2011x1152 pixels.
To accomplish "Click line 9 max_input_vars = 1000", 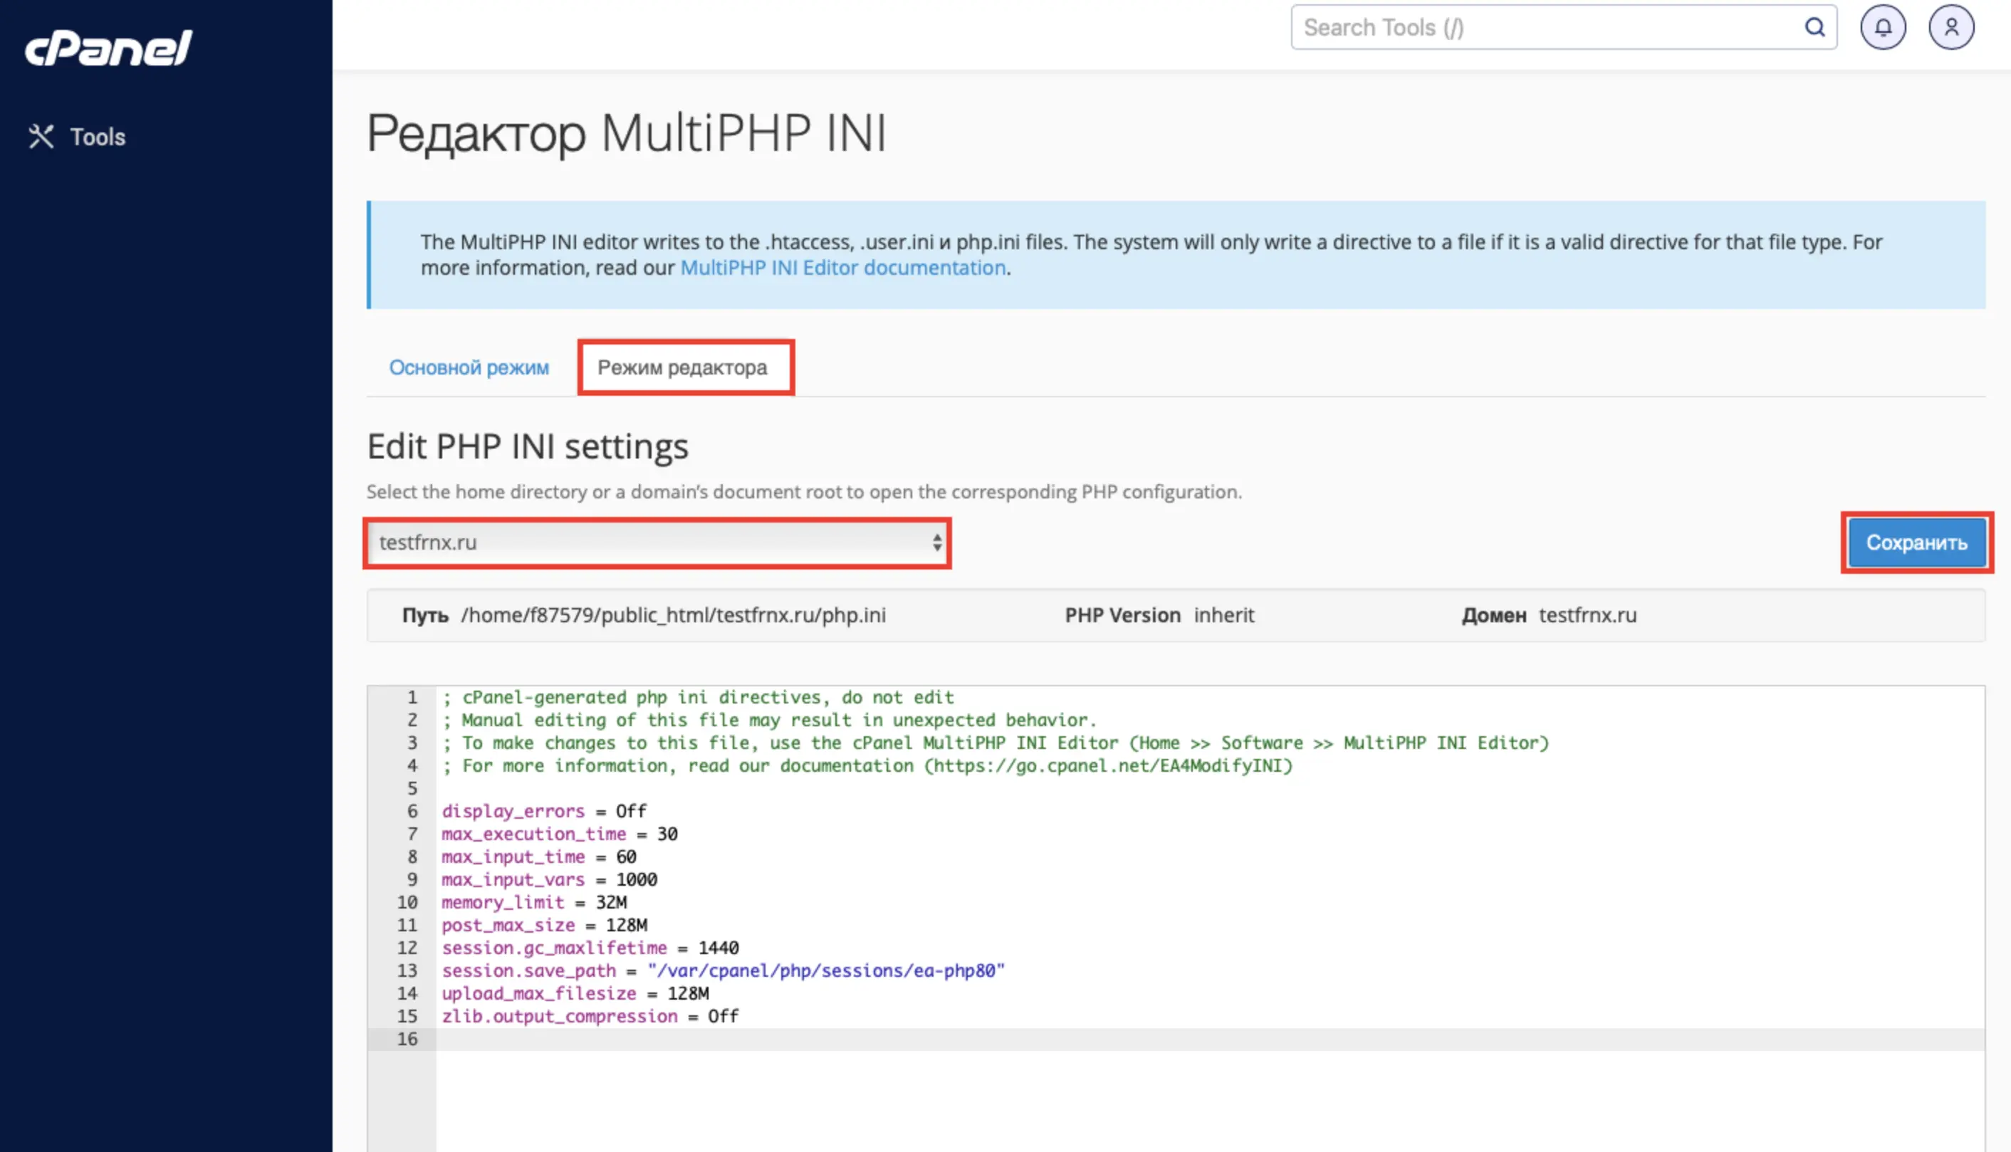I will (x=549, y=880).
